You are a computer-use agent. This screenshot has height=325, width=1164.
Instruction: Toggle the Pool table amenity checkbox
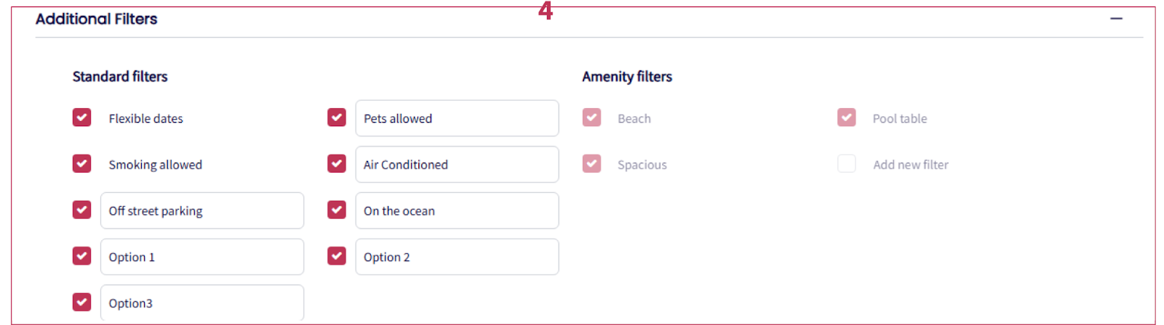[x=847, y=118]
